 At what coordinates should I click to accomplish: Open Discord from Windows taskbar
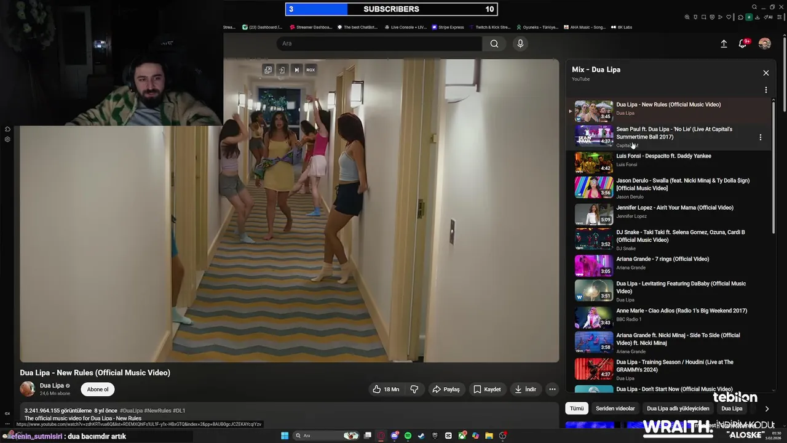tap(395, 436)
